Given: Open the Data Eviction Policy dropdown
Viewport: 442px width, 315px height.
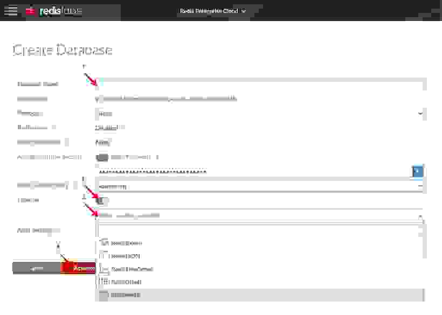Looking at the screenshot, I should tap(260, 186).
